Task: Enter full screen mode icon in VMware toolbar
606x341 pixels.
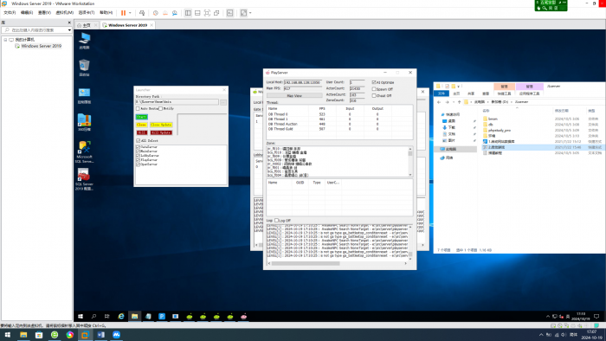Action: [207, 13]
